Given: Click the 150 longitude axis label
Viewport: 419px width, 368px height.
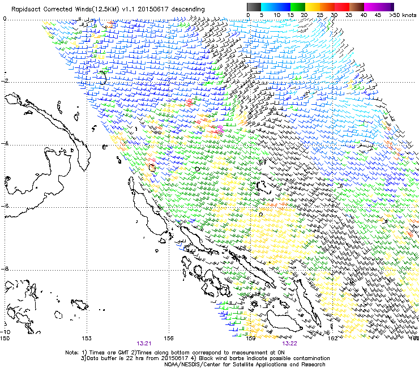Looking at the screenshot, I should tap(5, 339).
